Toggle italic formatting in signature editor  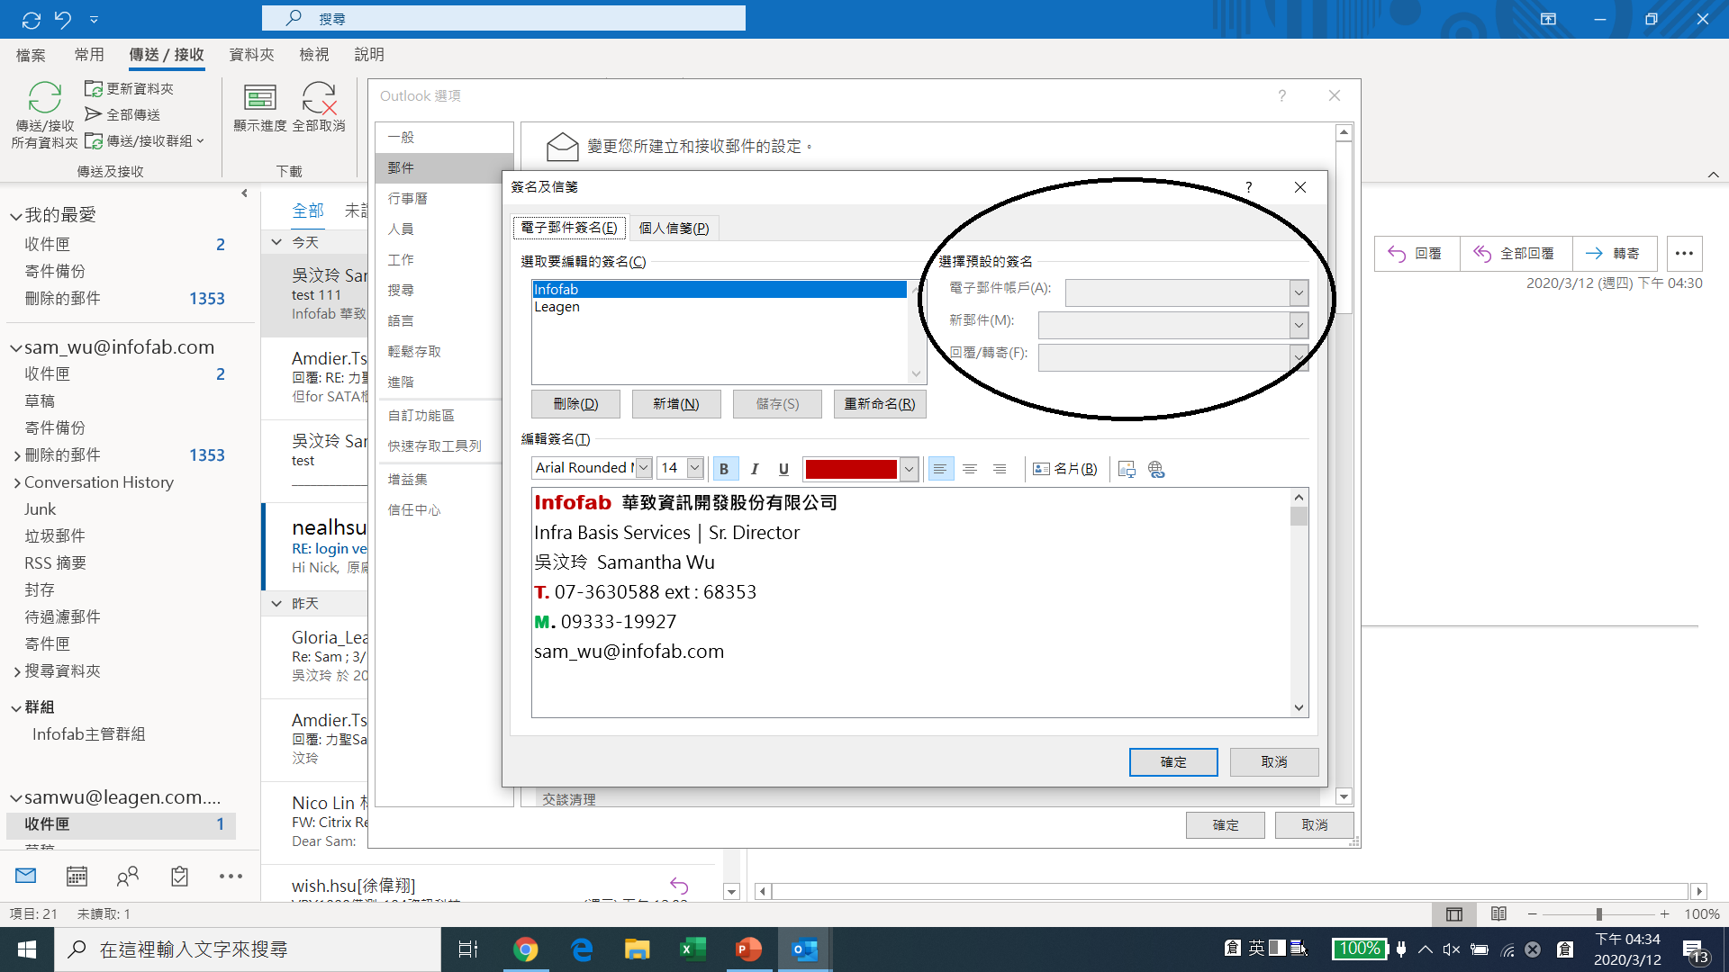pyautogui.click(x=755, y=469)
